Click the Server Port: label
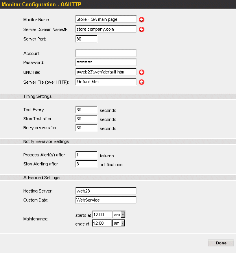Image resolution: width=236 pixels, height=253 pixels. [35, 39]
